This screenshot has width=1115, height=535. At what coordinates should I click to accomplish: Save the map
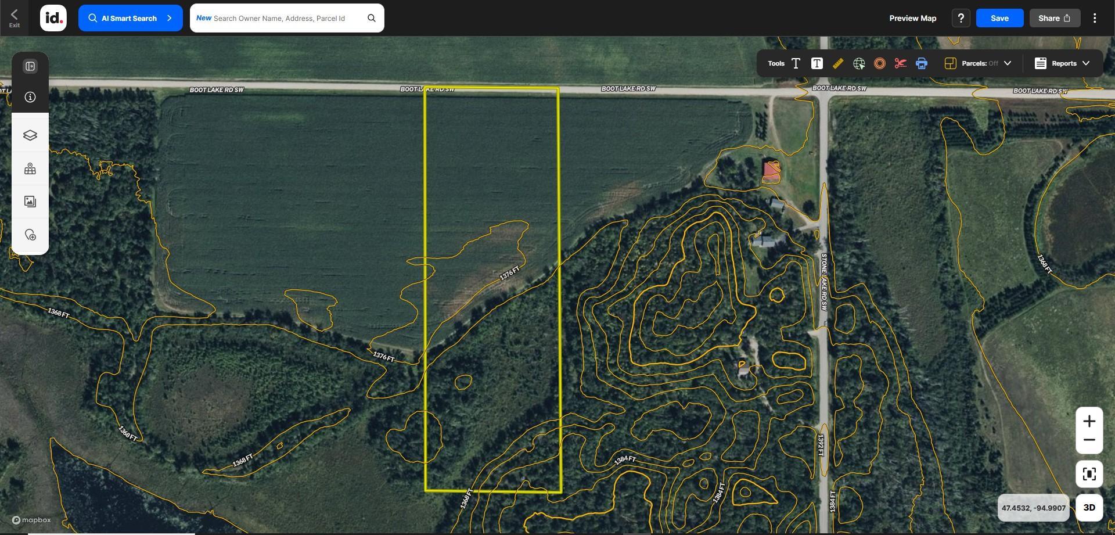point(999,18)
